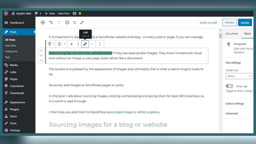Click the green status dot in admin bar
Viewport: 256px width, 144px height.
80,13
